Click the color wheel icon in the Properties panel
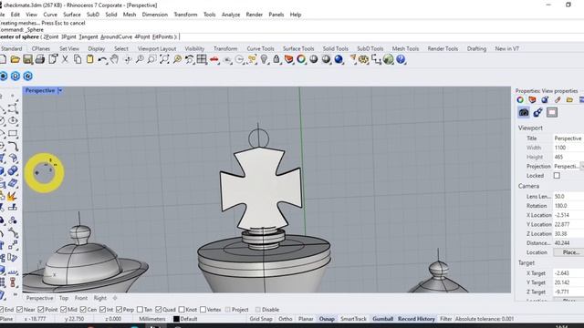The image size is (584, 328). pyautogui.click(x=520, y=99)
